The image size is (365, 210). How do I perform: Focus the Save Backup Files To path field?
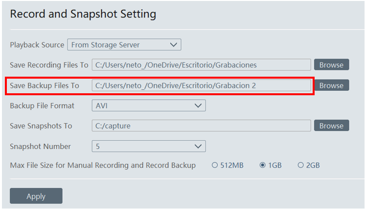(201, 85)
